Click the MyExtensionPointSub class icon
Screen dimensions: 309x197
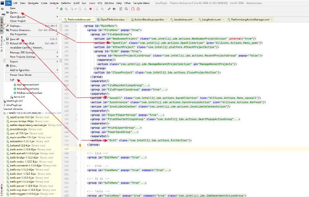(x=15, y=93)
